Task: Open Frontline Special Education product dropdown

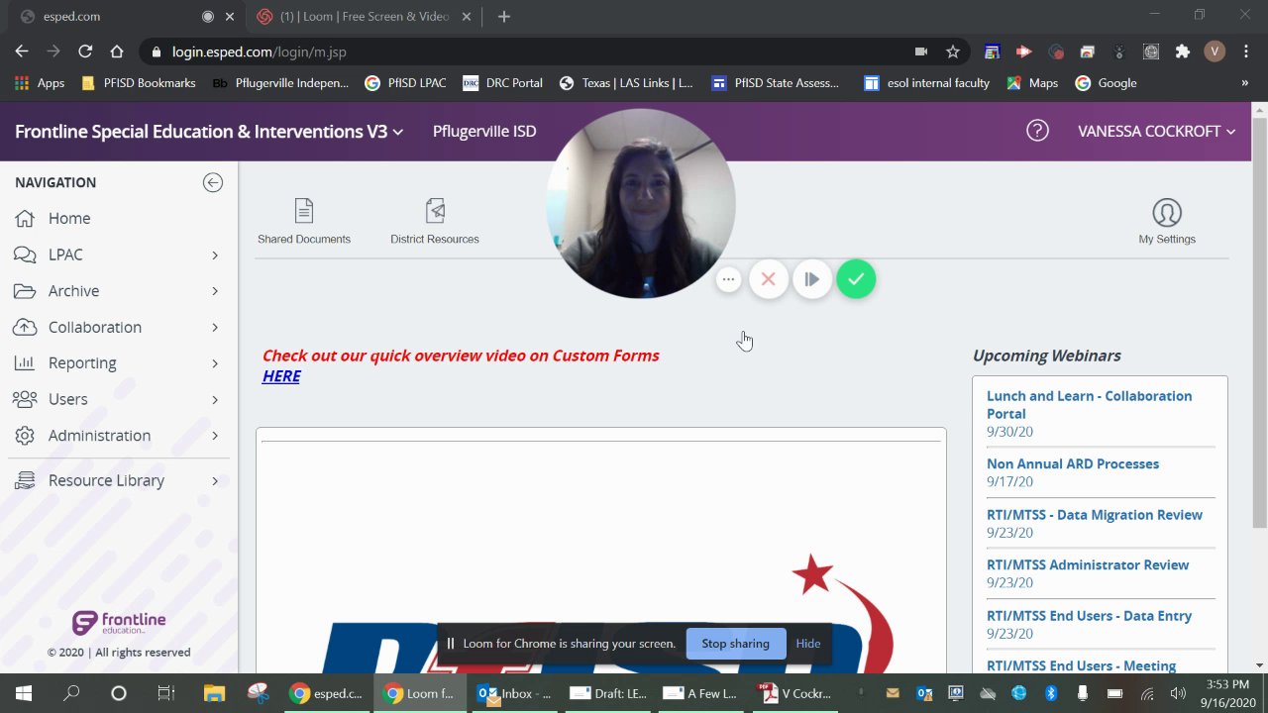Action: 209,131
